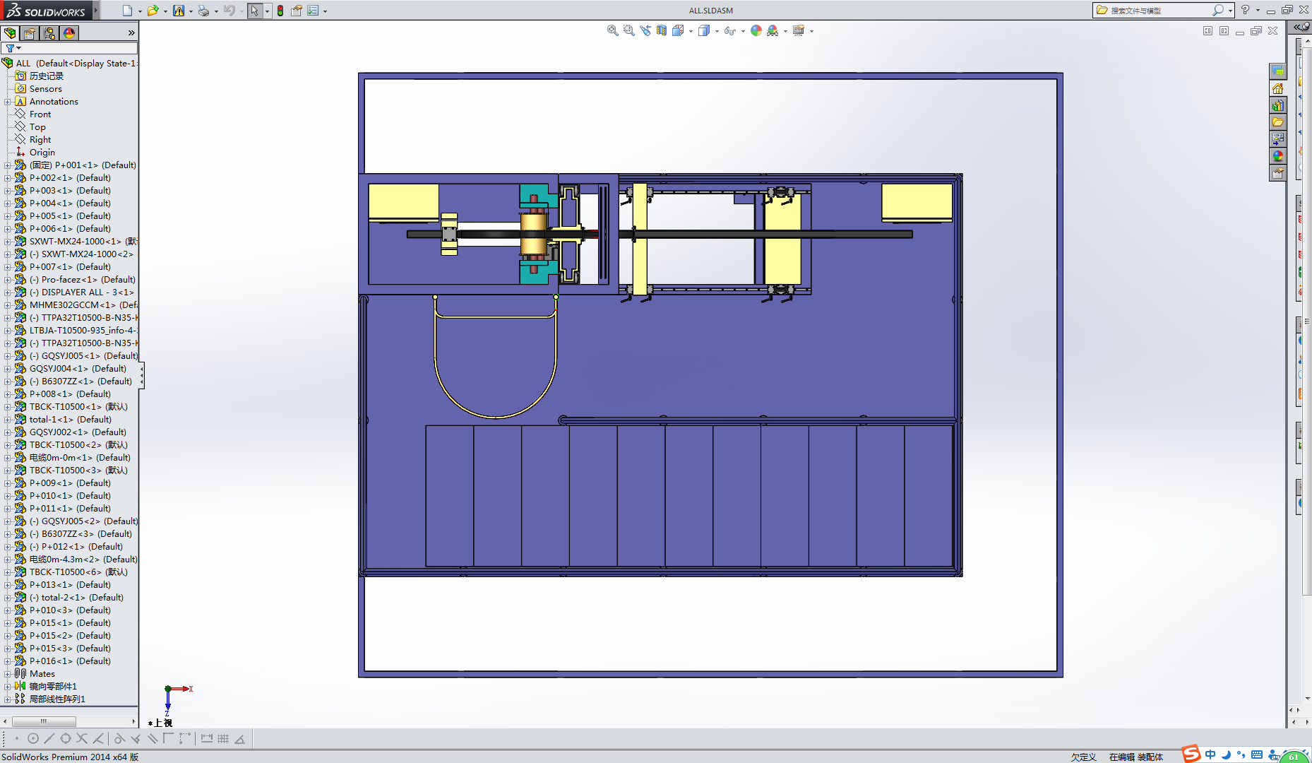Open the Select tool dropdown arrow
This screenshot has height=763, width=1312.
pyautogui.click(x=267, y=11)
